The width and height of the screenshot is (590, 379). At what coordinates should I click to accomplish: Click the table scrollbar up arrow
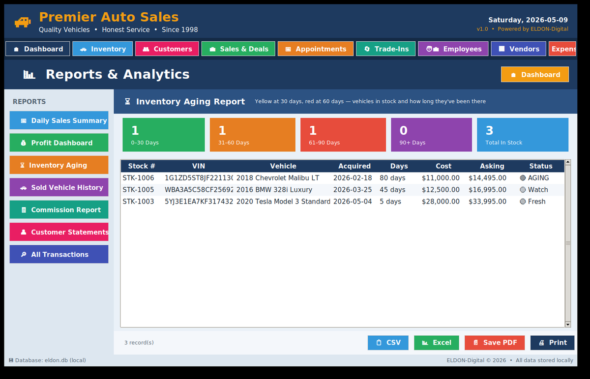pos(568,163)
